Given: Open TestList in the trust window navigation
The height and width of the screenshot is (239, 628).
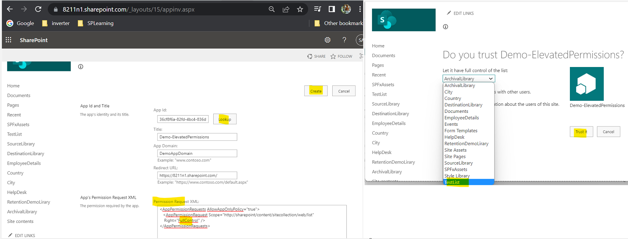Looking at the screenshot, I should [x=379, y=94].
